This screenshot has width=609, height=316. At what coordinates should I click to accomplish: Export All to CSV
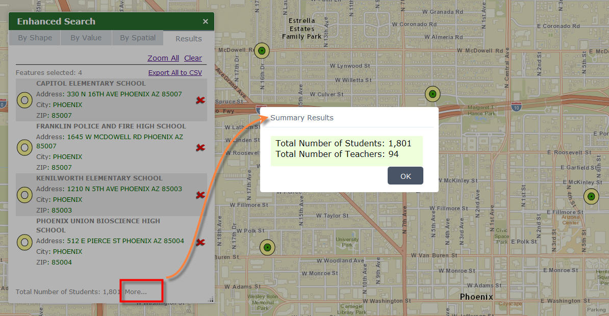[175, 72]
